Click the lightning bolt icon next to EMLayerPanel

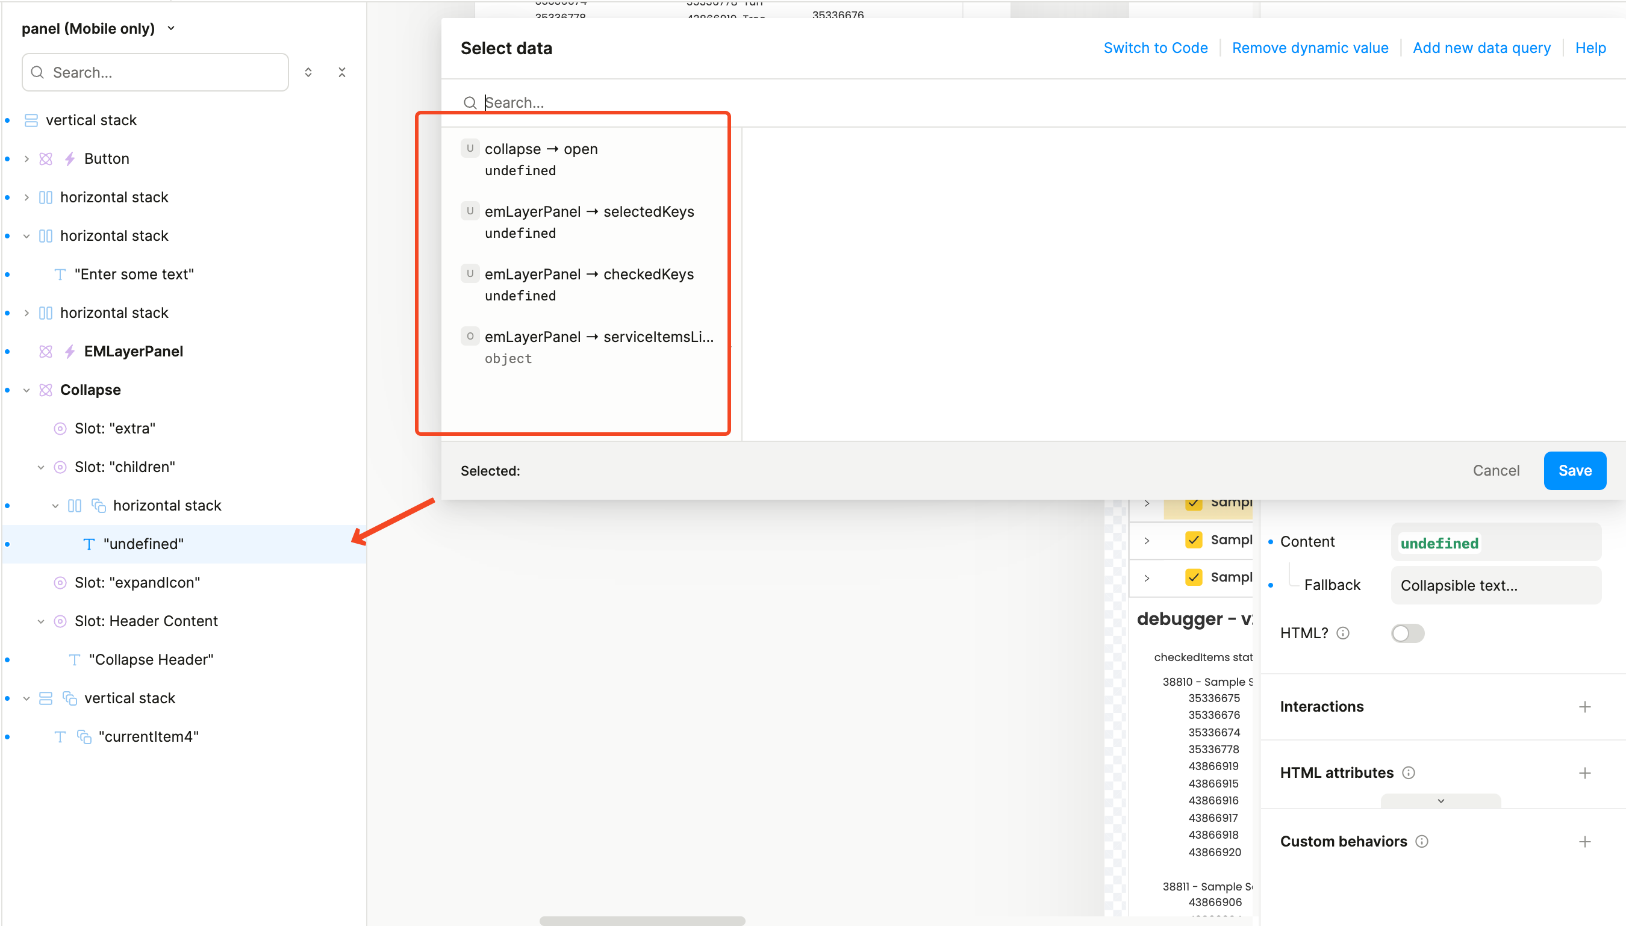click(x=70, y=351)
